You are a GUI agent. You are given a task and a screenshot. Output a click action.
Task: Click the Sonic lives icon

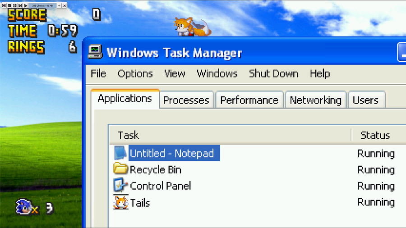click(23, 207)
